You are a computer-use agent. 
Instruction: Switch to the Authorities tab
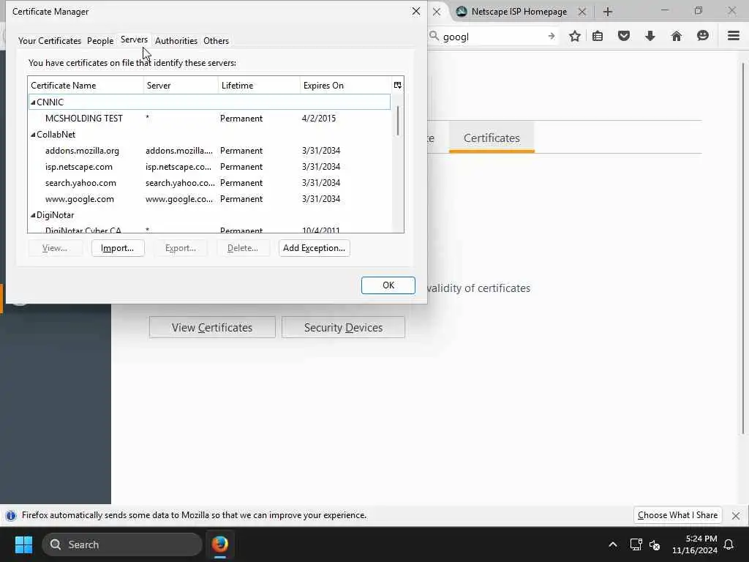click(176, 41)
